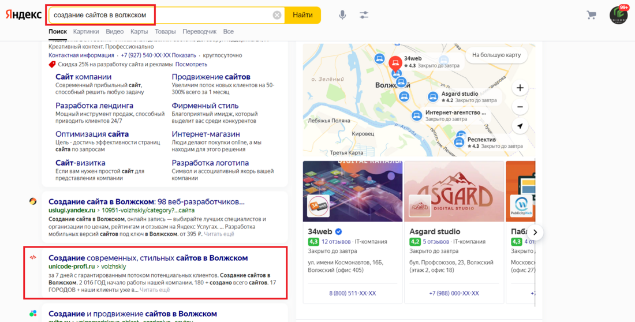Click the Avito result favicon
The width and height of the screenshot is (635, 322).
(x=33, y=313)
